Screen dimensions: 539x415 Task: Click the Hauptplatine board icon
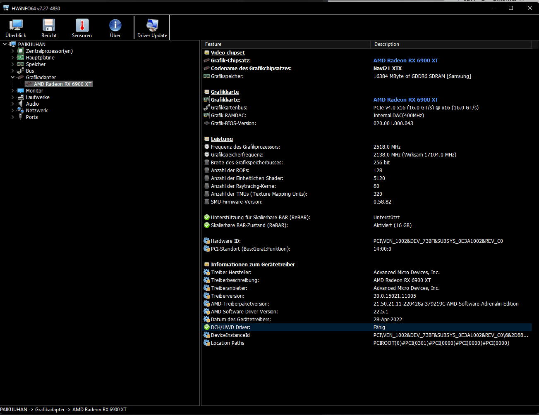(x=21, y=57)
